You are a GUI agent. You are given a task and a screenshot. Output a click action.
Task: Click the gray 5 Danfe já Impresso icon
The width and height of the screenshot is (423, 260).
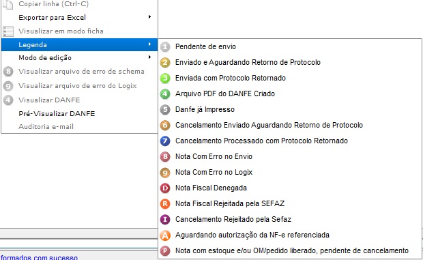[x=165, y=109]
